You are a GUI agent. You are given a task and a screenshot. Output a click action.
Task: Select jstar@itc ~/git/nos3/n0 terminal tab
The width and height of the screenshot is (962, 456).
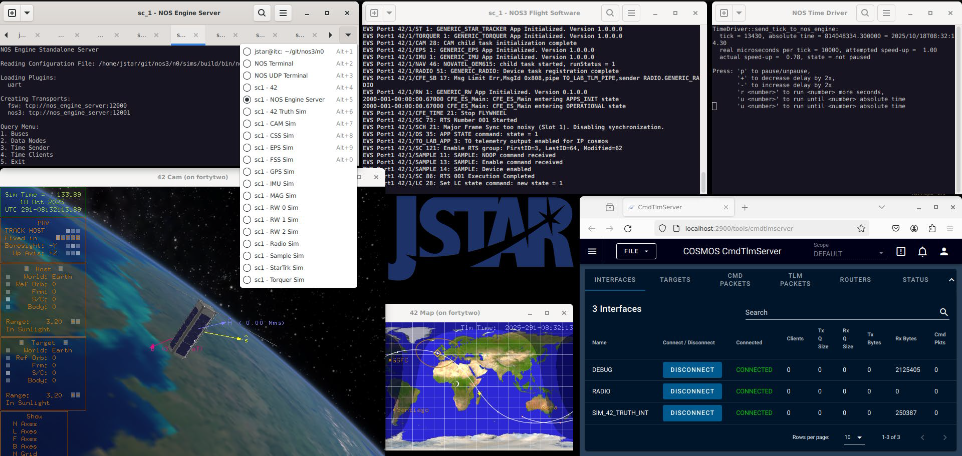coord(298,51)
